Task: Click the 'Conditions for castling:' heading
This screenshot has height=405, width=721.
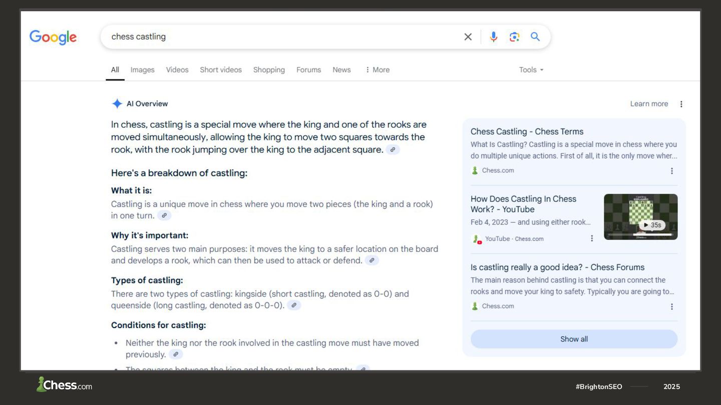Action: [x=159, y=325]
